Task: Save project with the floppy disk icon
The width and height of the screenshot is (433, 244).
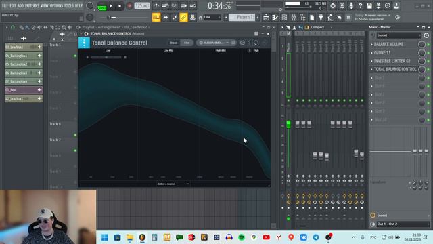Action: point(369,6)
